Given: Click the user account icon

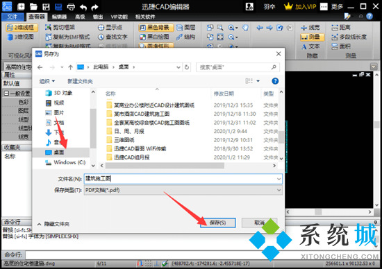Looking at the screenshot, I should click(x=249, y=7).
